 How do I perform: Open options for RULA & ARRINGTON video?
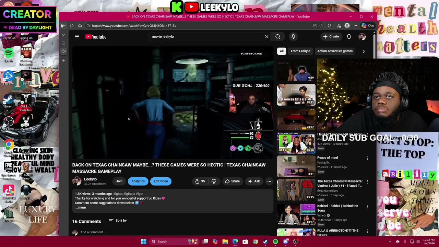click(x=367, y=231)
